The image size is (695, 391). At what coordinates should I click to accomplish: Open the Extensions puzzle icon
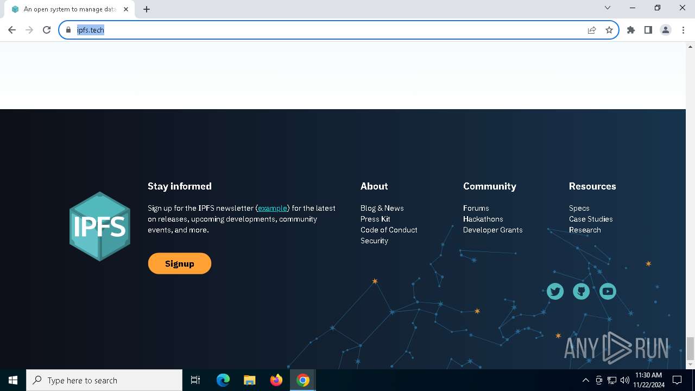(x=631, y=30)
